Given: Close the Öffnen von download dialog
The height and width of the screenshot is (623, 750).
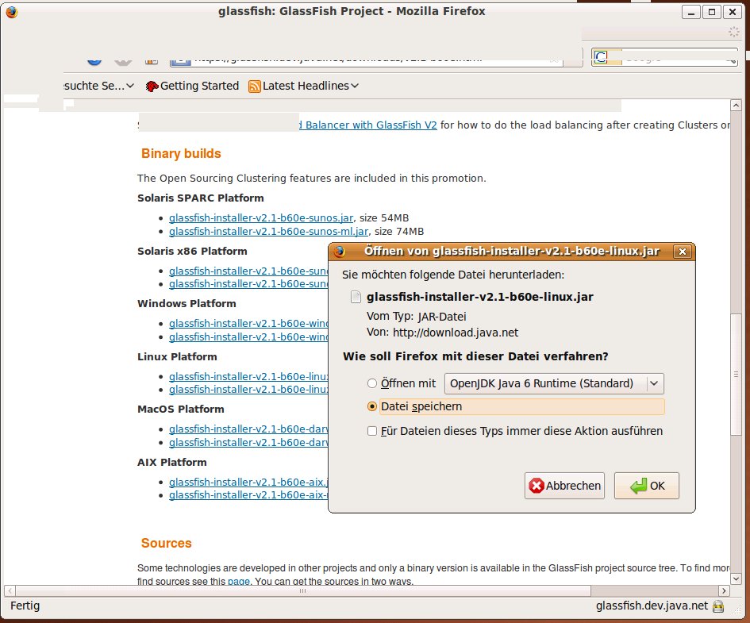Looking at the screenshot, I should (683, 252).
